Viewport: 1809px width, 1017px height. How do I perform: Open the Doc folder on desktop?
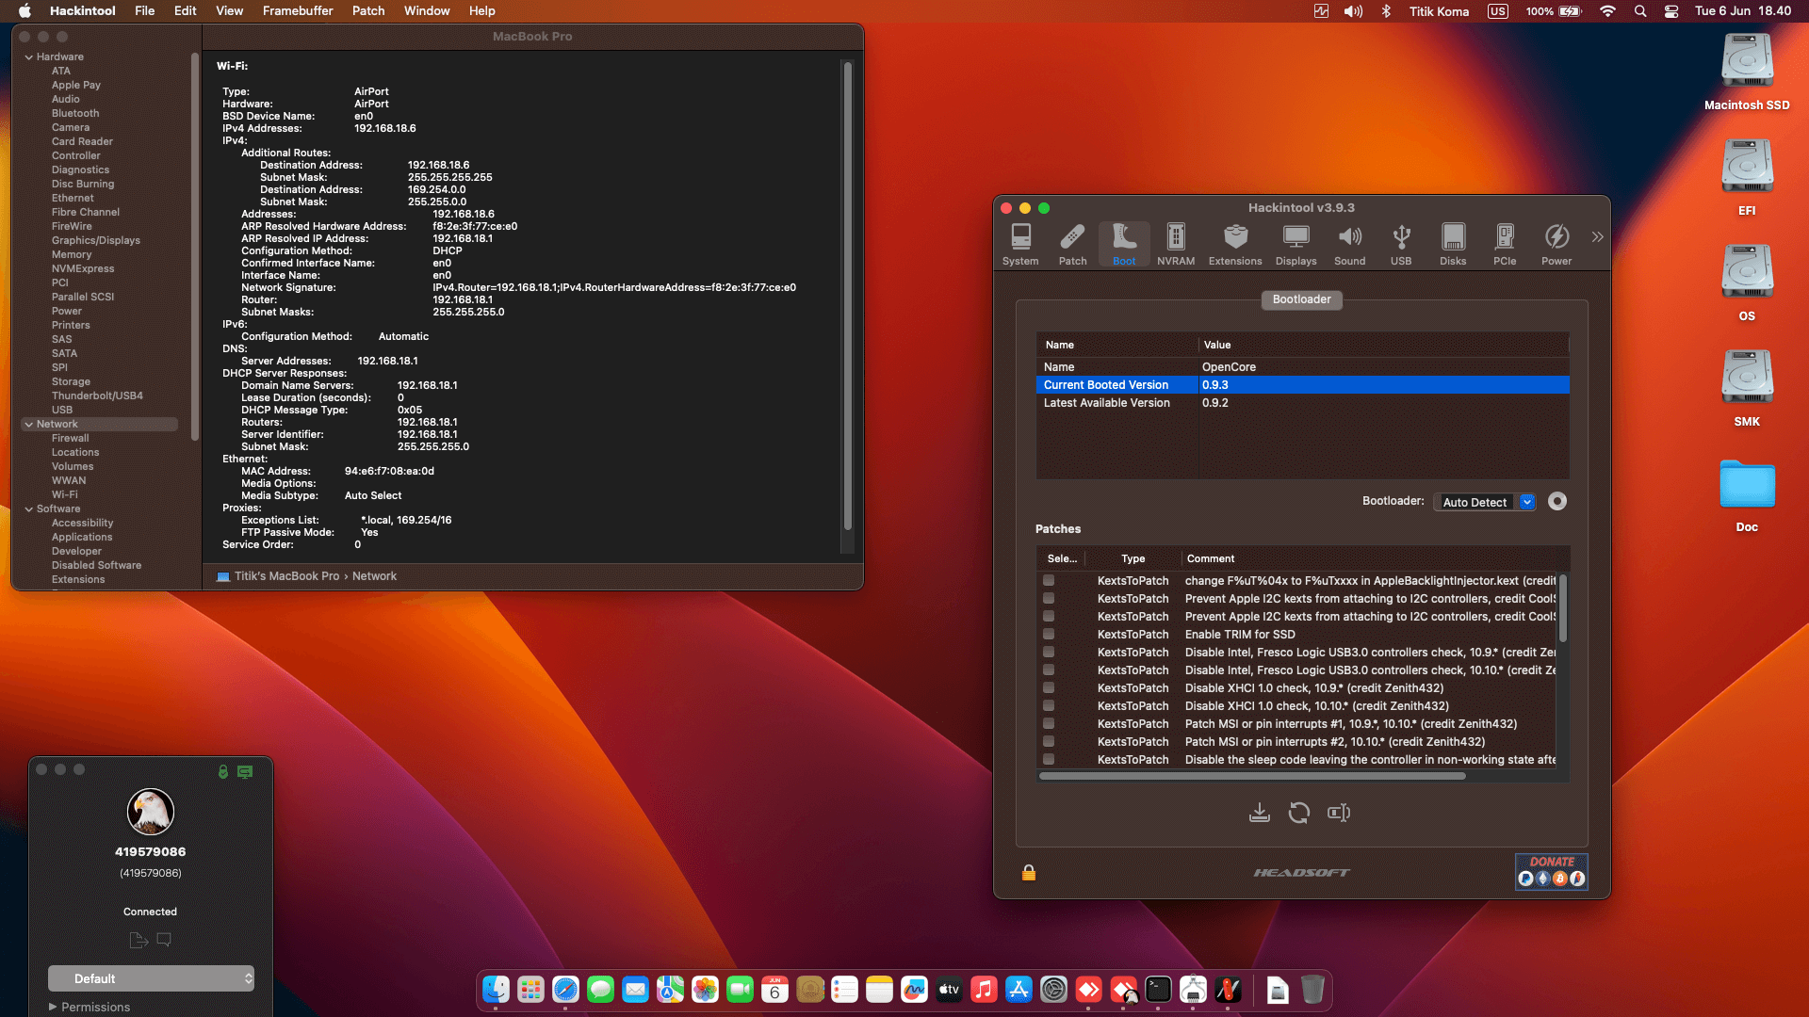point(1747,495)
